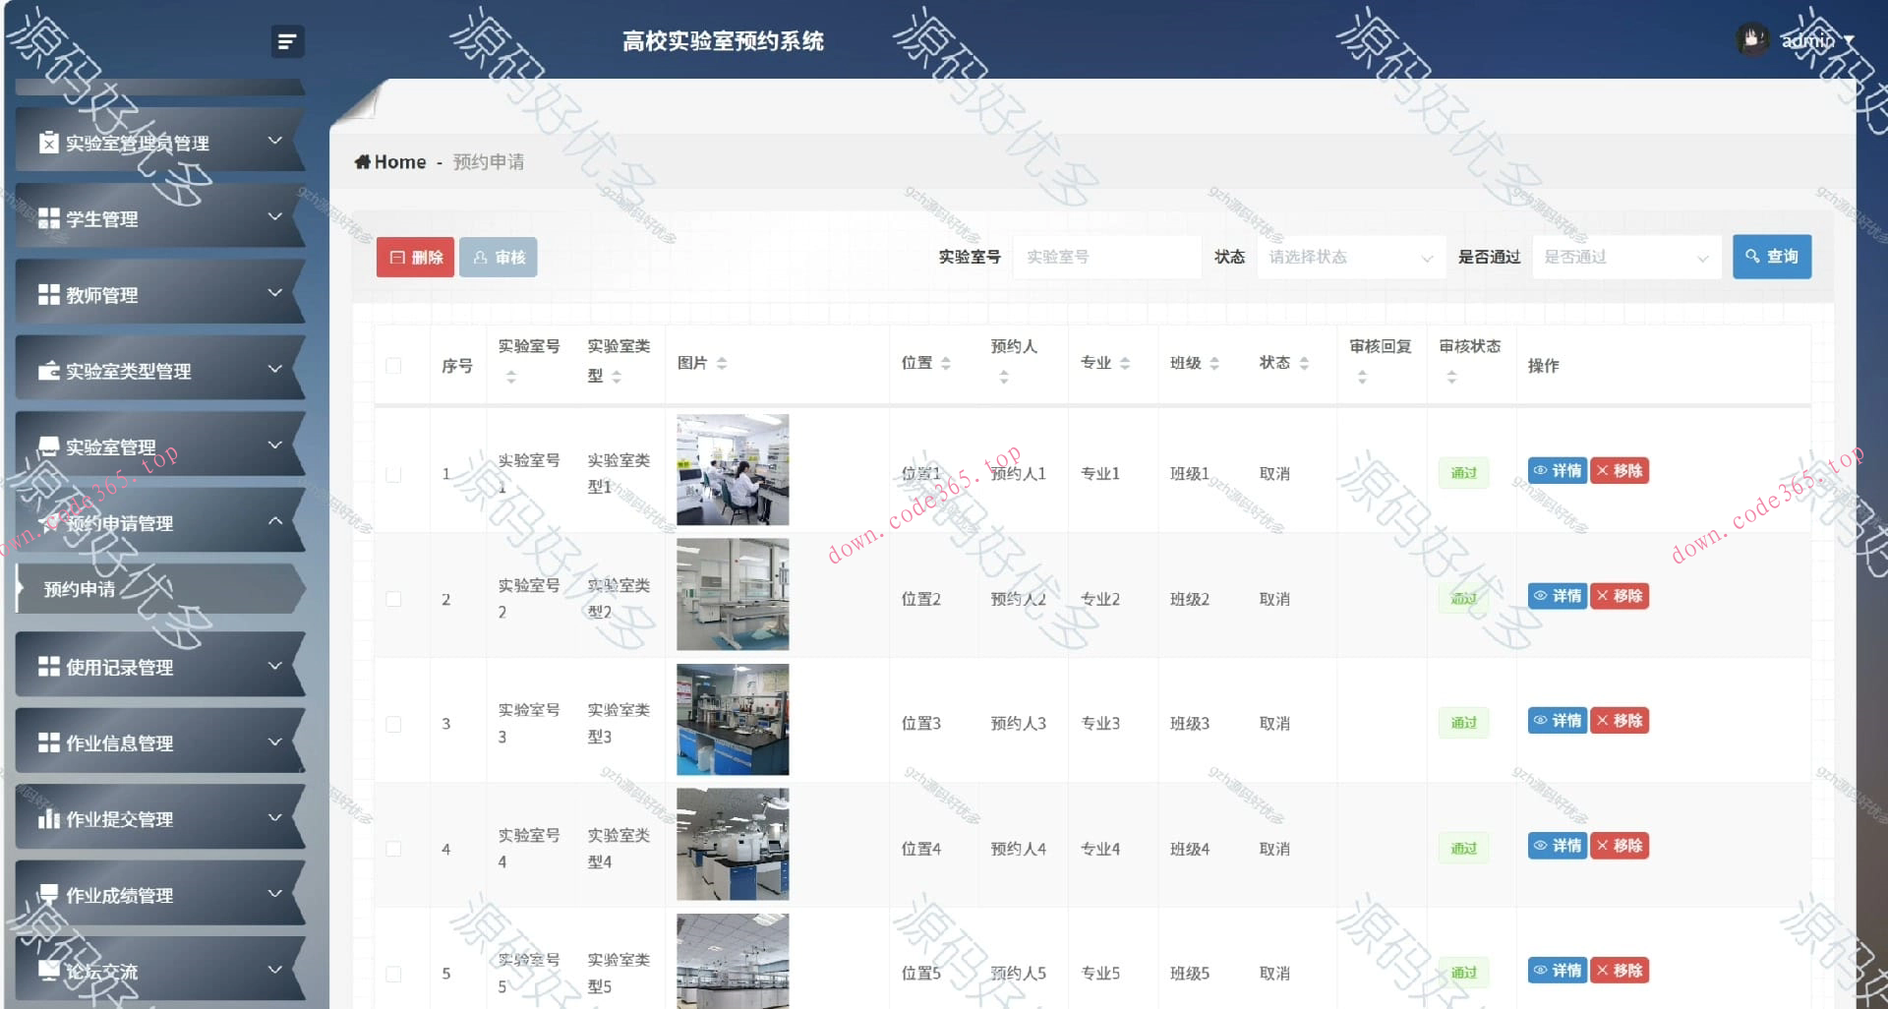The width and height of the screenshot is (1888, 1009).
Task: Click the 实验室号 search input field
Action: tap(1106, 257)
